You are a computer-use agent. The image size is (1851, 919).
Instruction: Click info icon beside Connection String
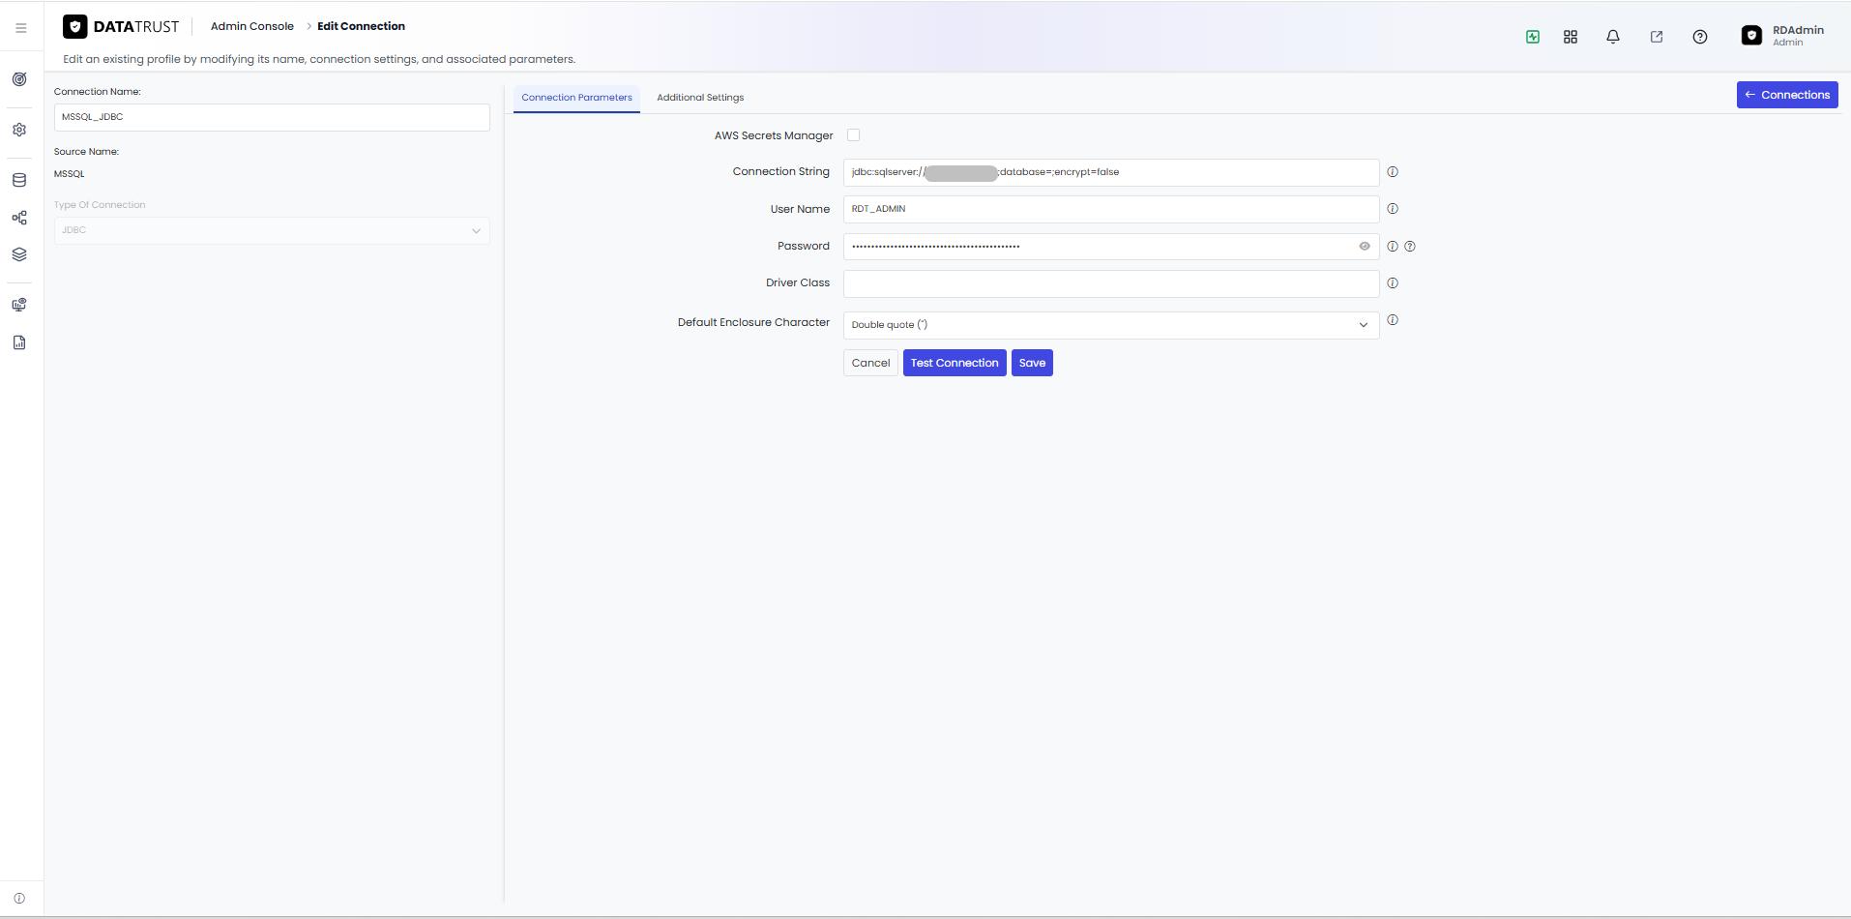[x=1393, y=172]
